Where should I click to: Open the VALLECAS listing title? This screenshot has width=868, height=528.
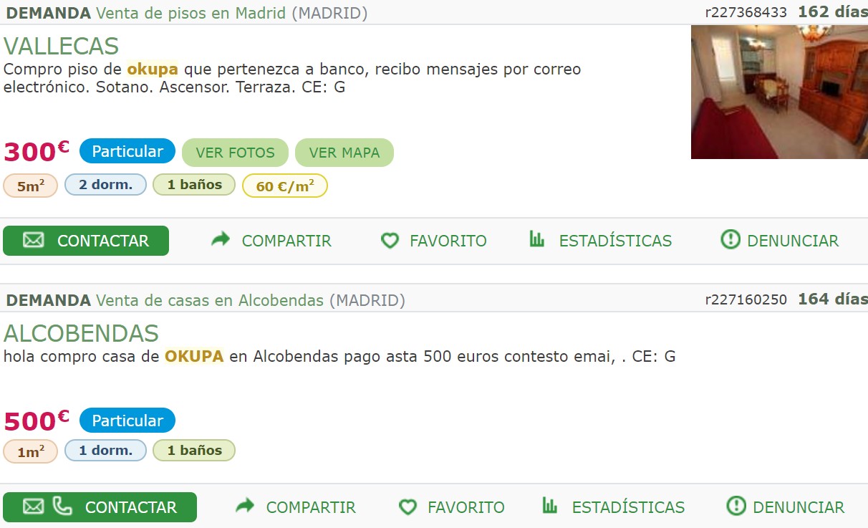61,46
